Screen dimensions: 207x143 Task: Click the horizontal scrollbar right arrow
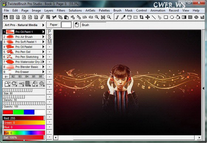[199, 137]
